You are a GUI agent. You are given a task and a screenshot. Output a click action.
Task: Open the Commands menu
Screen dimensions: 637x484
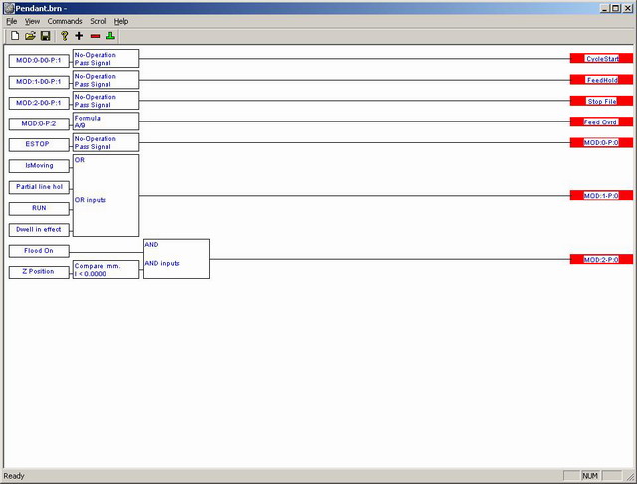point(65,21)
